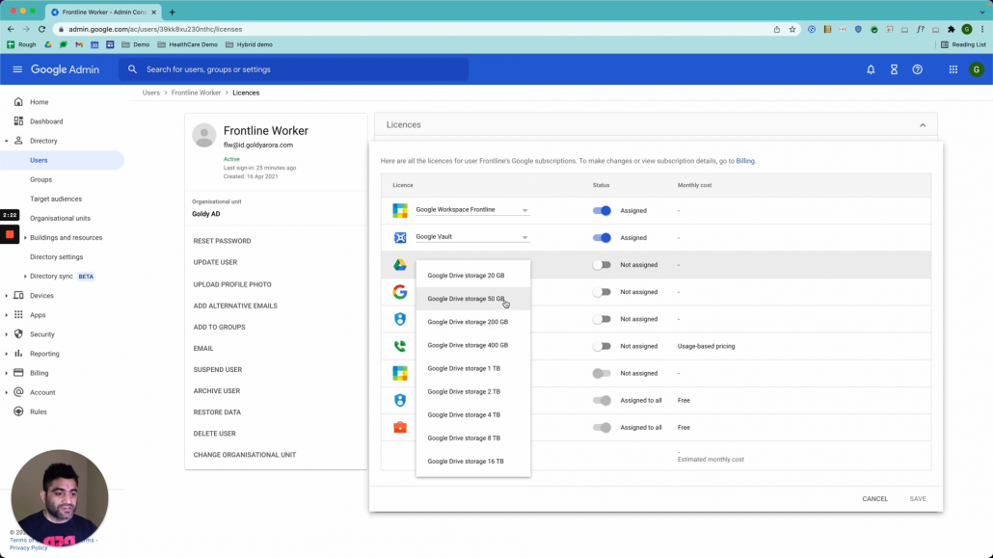Click the Devices icon in sidebar
The image size is (993, 558).
tap(18, 295)
